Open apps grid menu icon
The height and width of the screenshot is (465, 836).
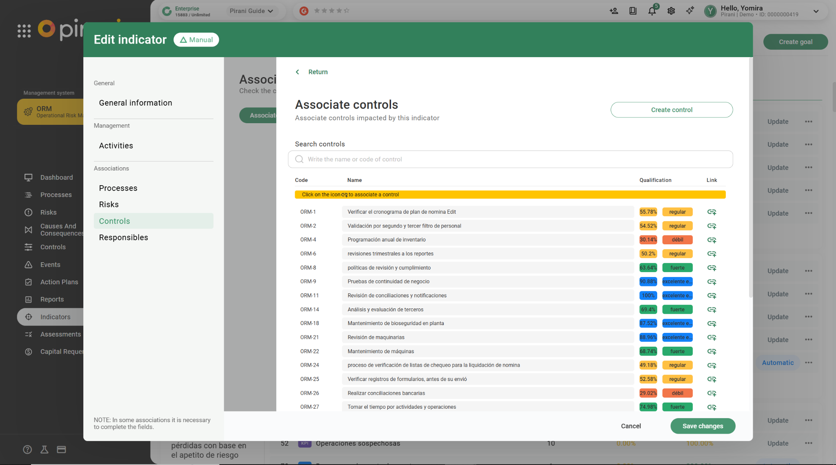pyautogui.click(x=24, y=31)
